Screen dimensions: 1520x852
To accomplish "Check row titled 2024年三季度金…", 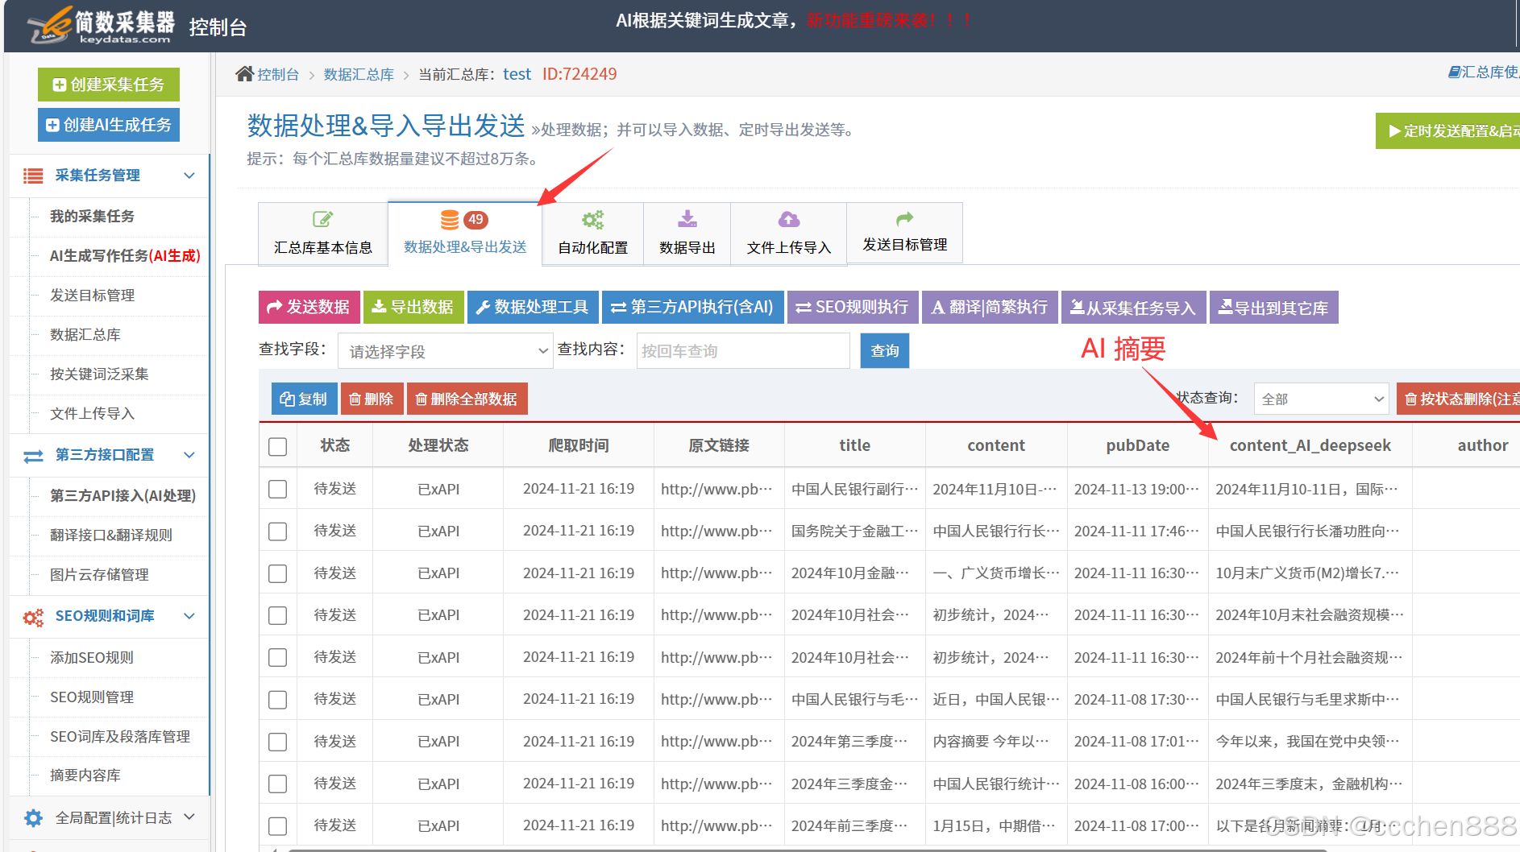I will [278, 784].
